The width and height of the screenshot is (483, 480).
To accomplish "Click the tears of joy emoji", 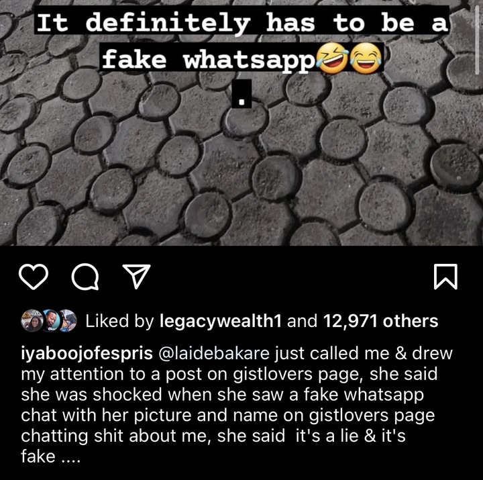I will click(366, 58).
